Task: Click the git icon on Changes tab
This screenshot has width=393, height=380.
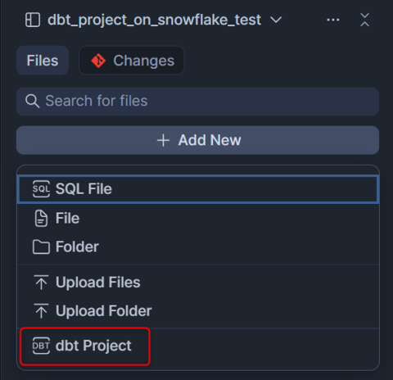Action: click(98, 61)
